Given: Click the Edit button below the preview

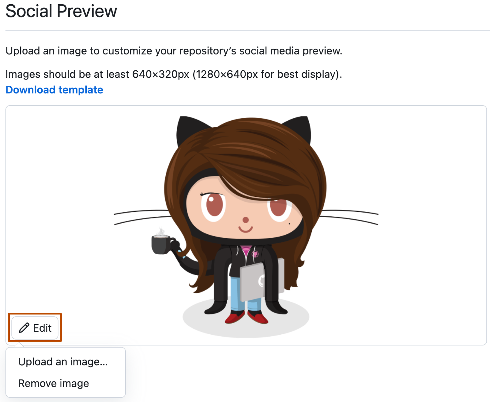Looking at the screenshot, I should click(x=35, y=328).
